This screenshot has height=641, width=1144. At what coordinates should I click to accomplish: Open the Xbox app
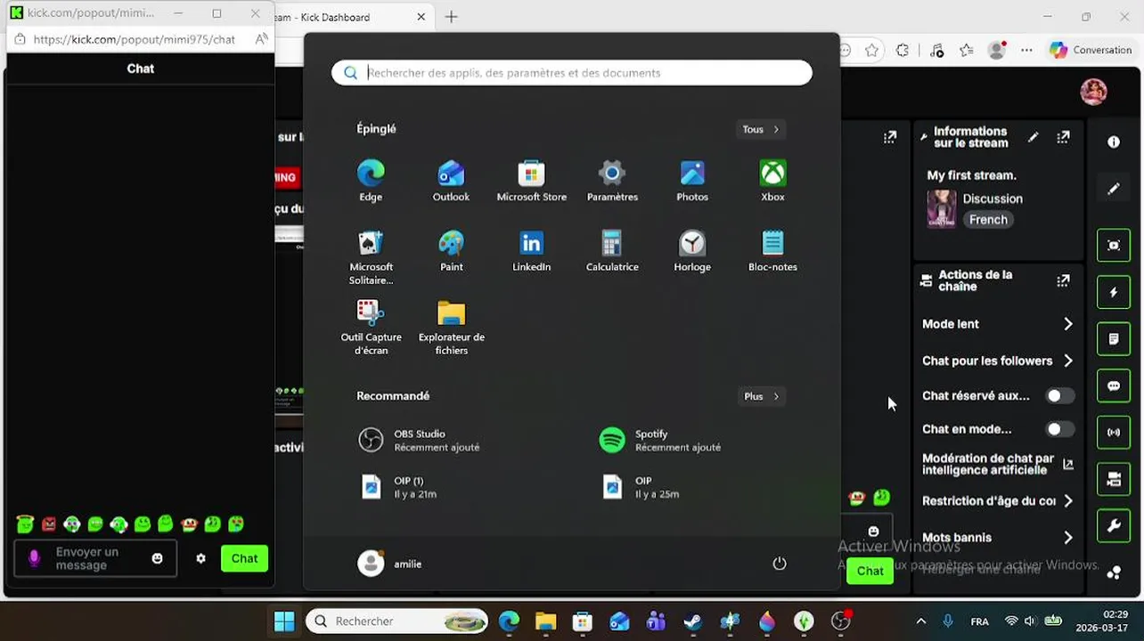(772, 181)
